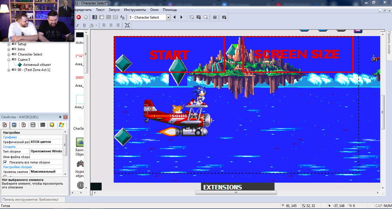Select Character Select frame in tree
The image size is (392, 209).
pos(30,54)
